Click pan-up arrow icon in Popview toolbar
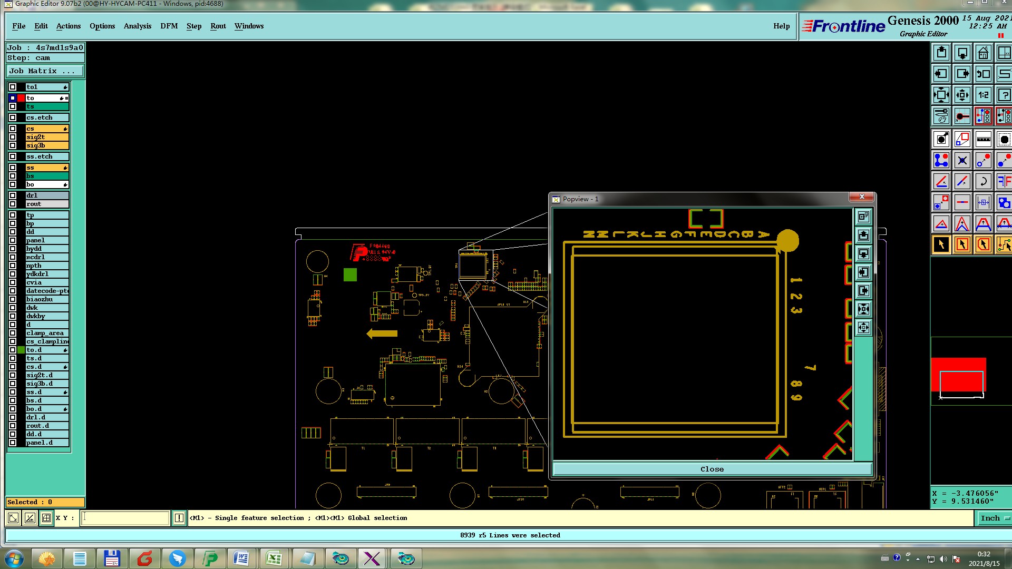Viewport: 1012px width, 569px height. point(863,236)
